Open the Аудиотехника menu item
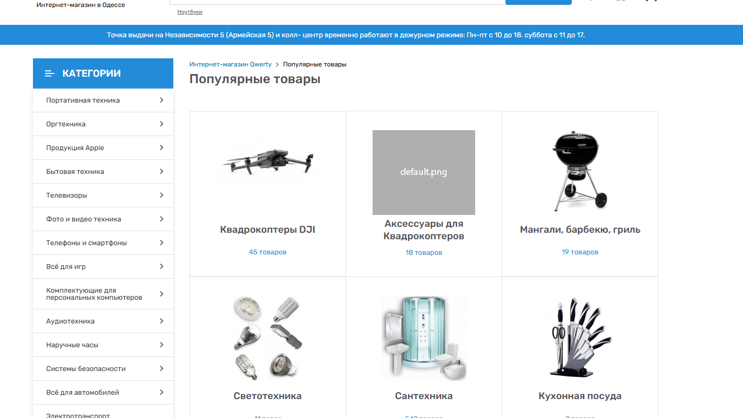 70,321
